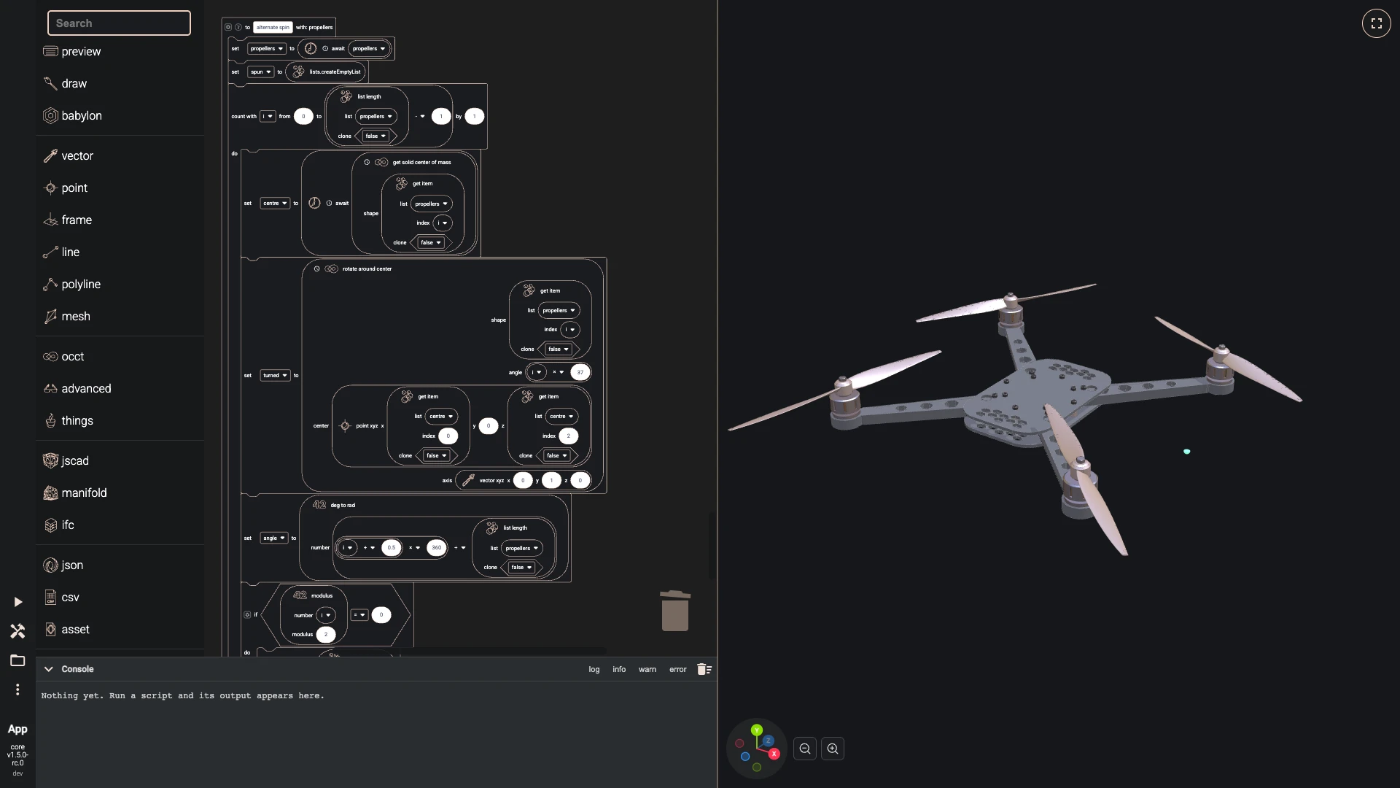Open the spun variable dropdown

[x=260, y=72]
